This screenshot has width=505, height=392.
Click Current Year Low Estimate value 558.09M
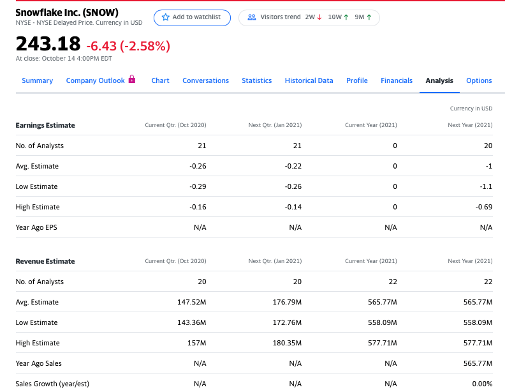tap(383, 322)
